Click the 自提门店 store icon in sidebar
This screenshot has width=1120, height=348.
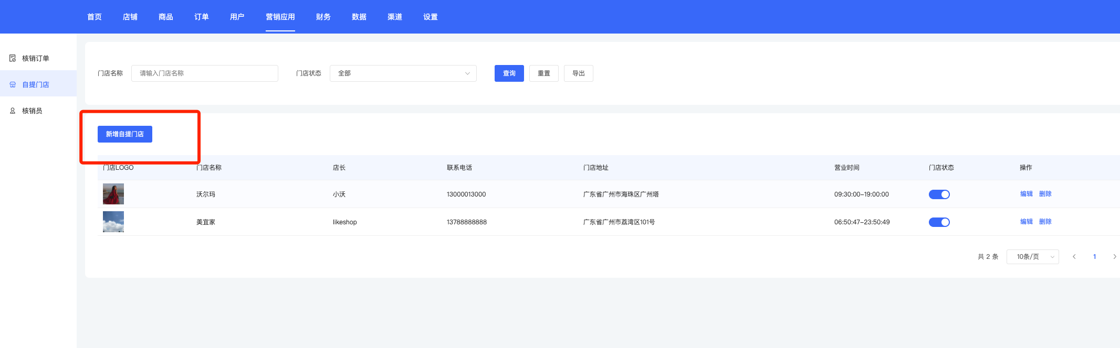tap(13, 84)
